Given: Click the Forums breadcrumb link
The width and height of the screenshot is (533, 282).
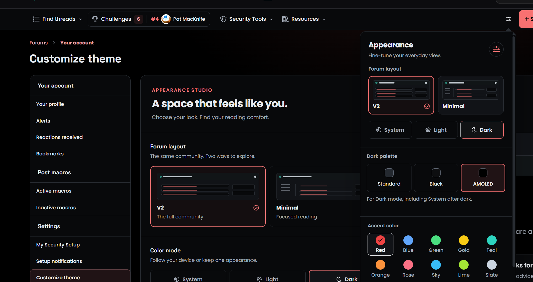Looking at the screenshot, I should [x=39, y=43].
